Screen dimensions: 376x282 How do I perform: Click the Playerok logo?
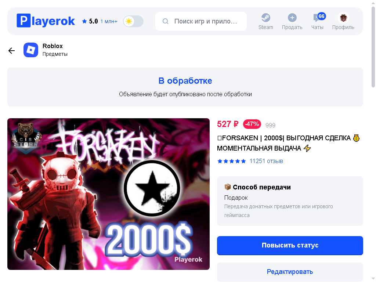46,21
